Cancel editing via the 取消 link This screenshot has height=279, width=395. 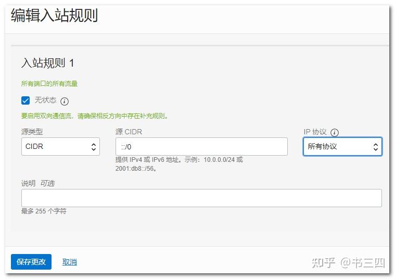click(x=70, y=262)
